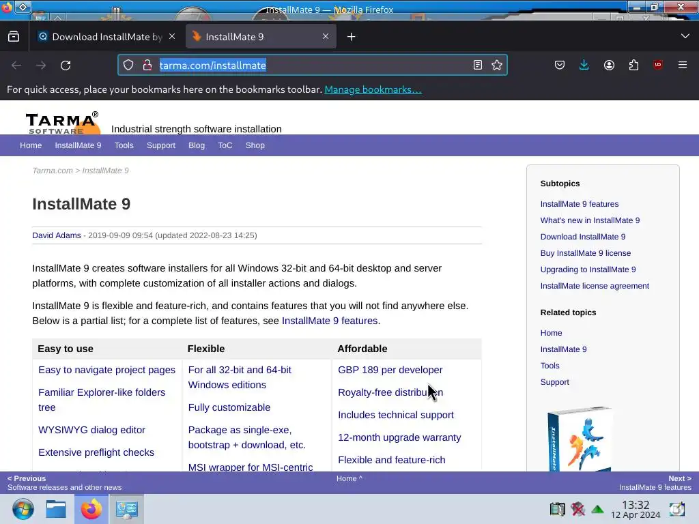Bookmark this page with the star icon
The height and width of the screenshot is (524, 699).
(497, 65)
